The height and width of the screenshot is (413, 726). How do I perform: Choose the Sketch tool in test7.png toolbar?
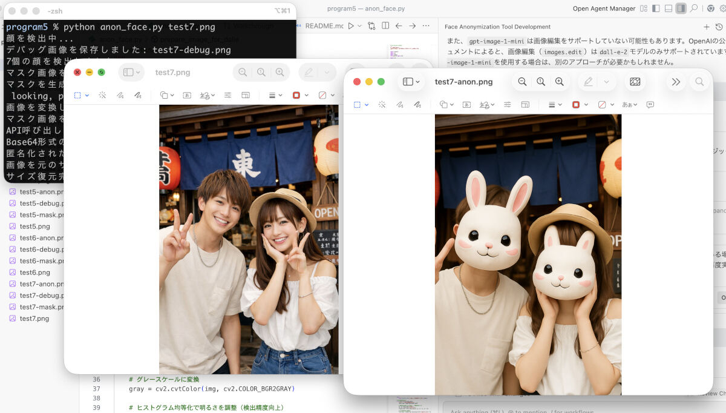[120, 95]
